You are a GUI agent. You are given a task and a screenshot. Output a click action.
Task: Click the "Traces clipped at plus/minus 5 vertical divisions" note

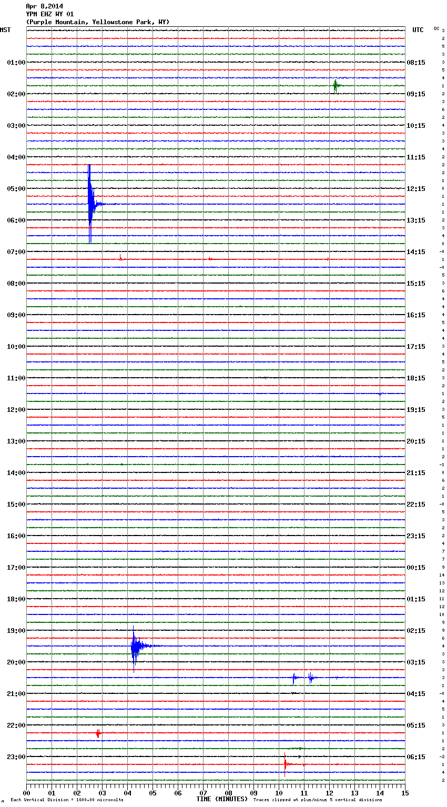click(318, 800)
